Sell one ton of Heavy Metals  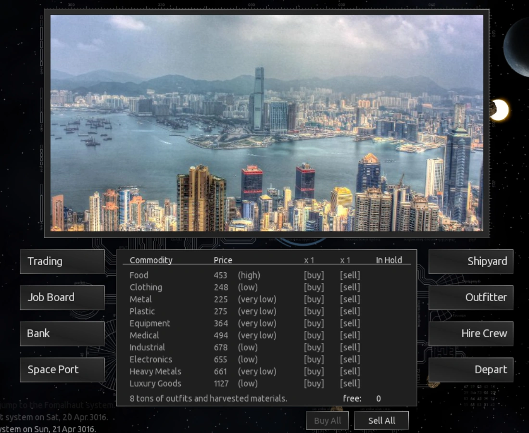(x=350, y=371)
